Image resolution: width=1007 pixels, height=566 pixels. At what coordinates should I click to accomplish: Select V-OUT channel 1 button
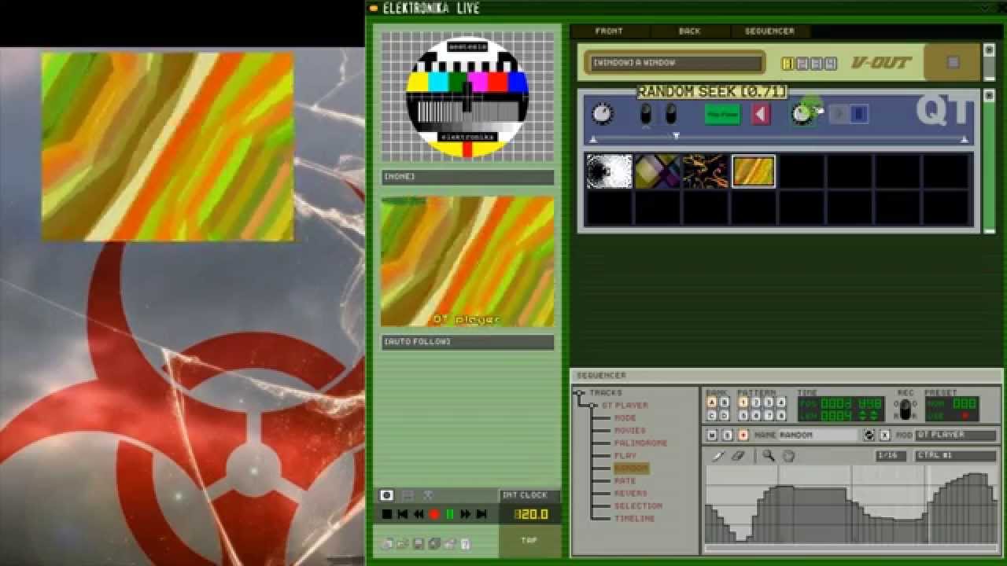787,64
